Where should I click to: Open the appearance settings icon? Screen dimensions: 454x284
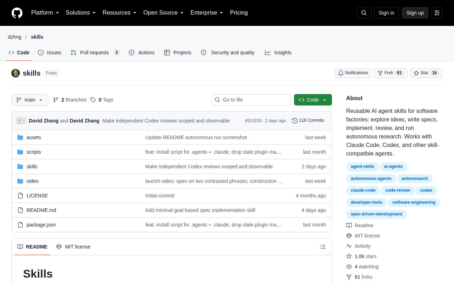[437, 13]
